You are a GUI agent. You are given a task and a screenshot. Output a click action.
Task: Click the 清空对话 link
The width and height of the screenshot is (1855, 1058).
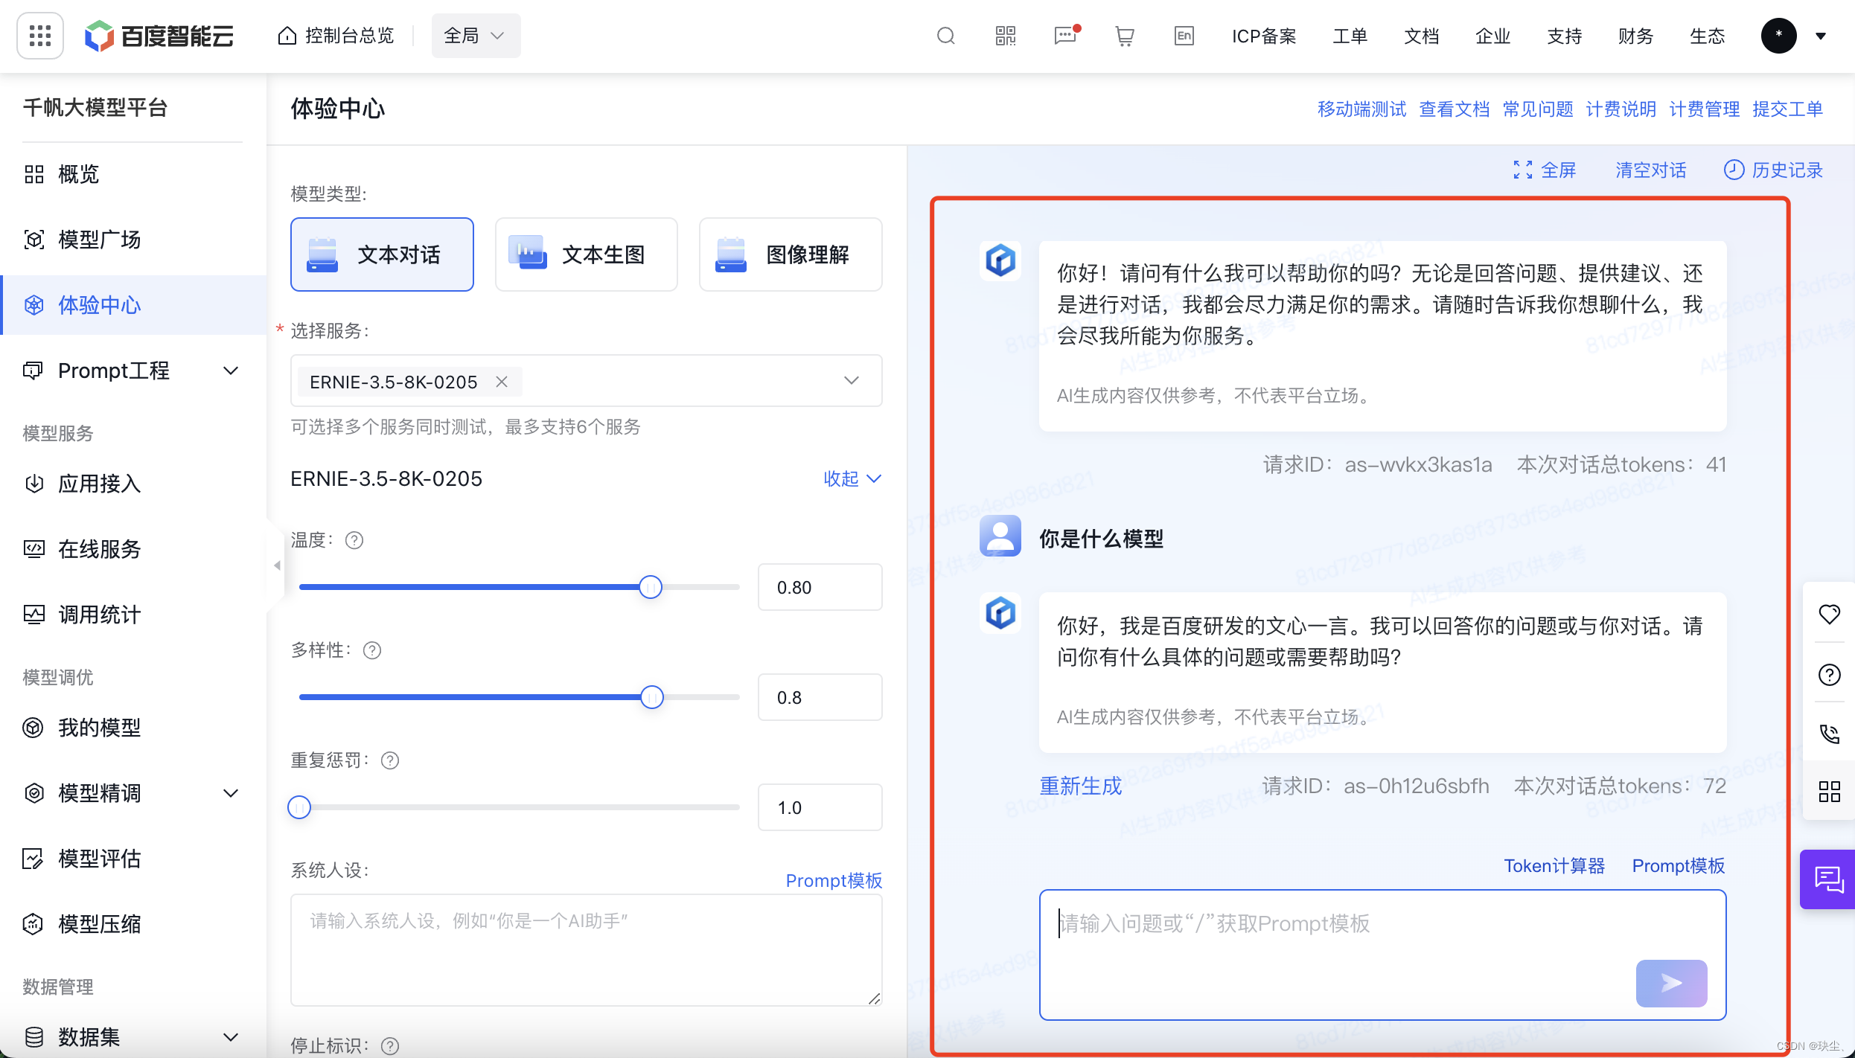point(1650,170)
